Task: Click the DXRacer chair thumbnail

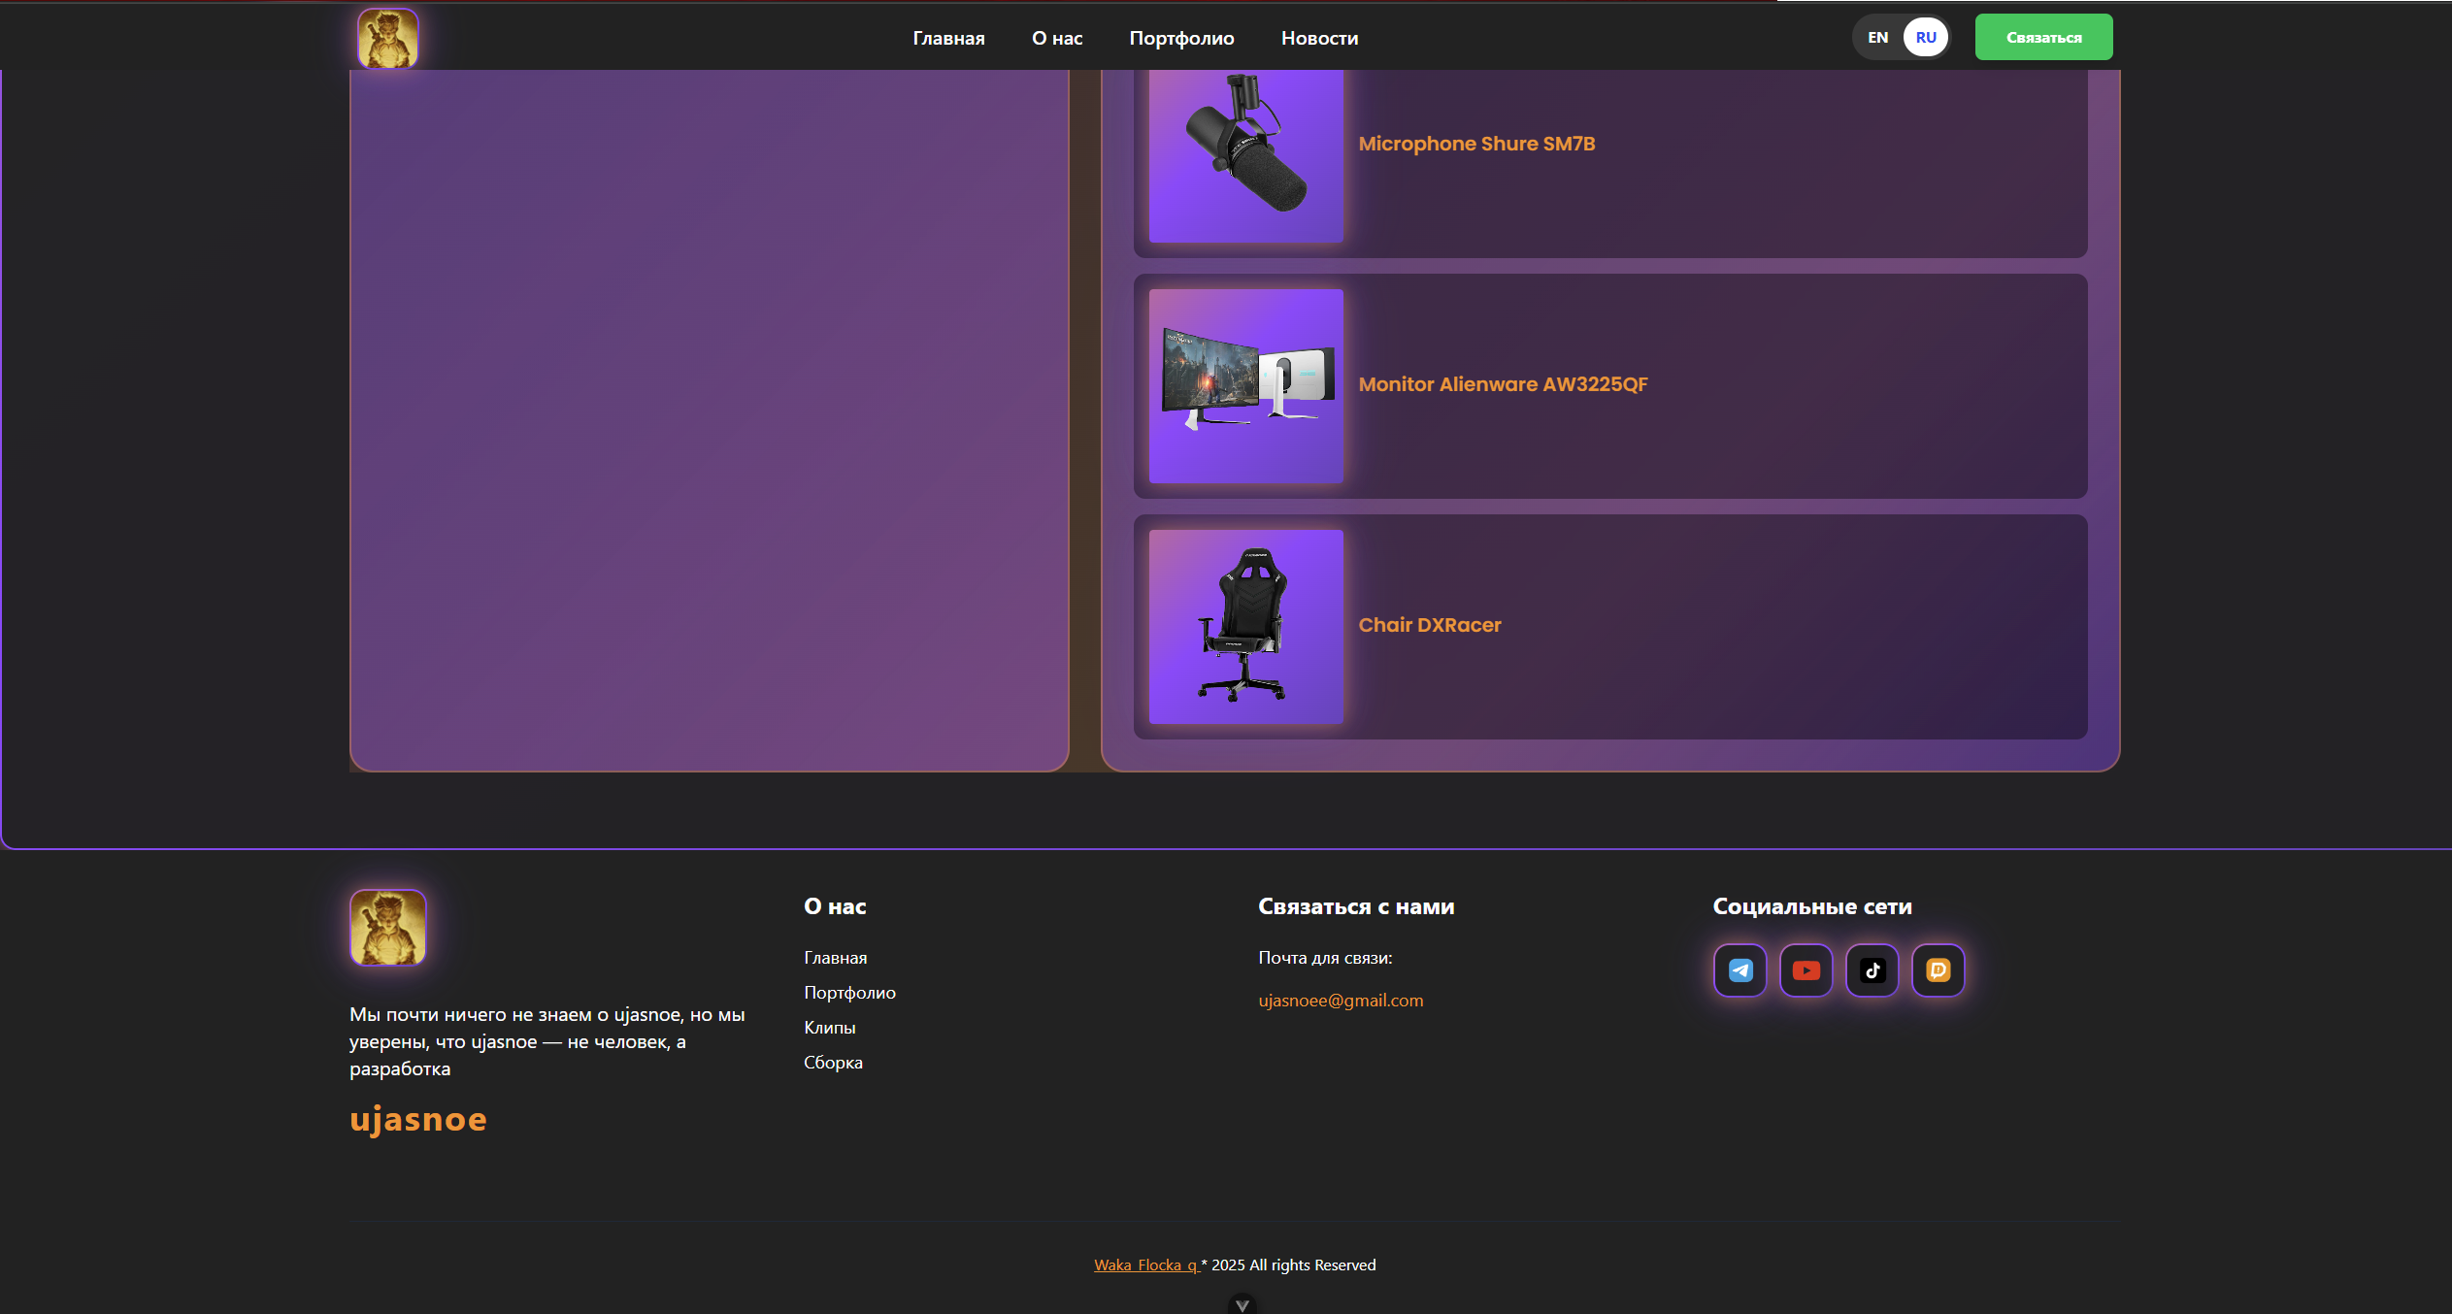Action: point(1245,626)
